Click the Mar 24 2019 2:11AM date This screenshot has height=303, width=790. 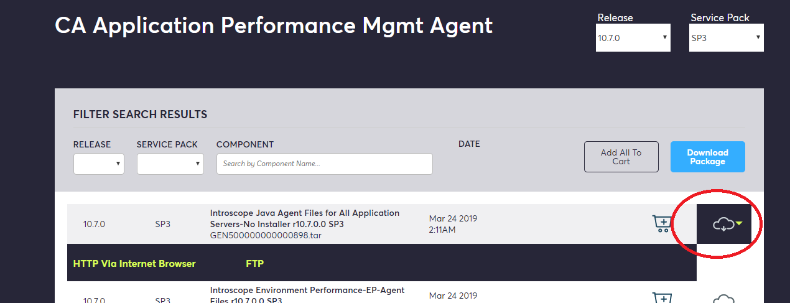pos(453,224)
